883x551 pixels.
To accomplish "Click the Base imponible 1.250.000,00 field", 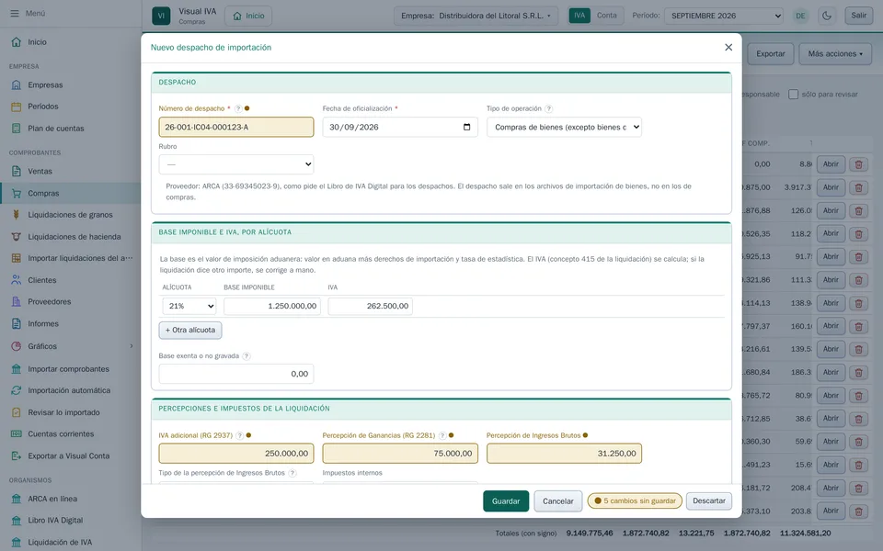I will tap(272, 306).
